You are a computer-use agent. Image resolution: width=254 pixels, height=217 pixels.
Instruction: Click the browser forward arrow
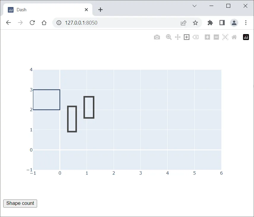(20, 23)
